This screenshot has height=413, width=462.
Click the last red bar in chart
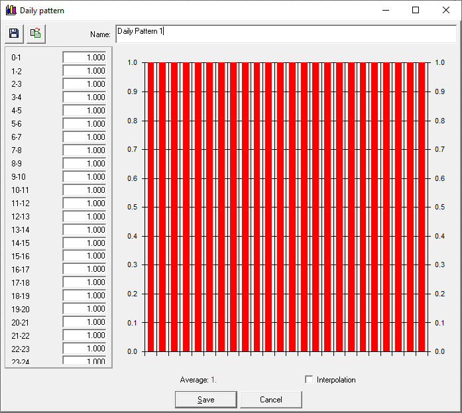click(422, 207)
